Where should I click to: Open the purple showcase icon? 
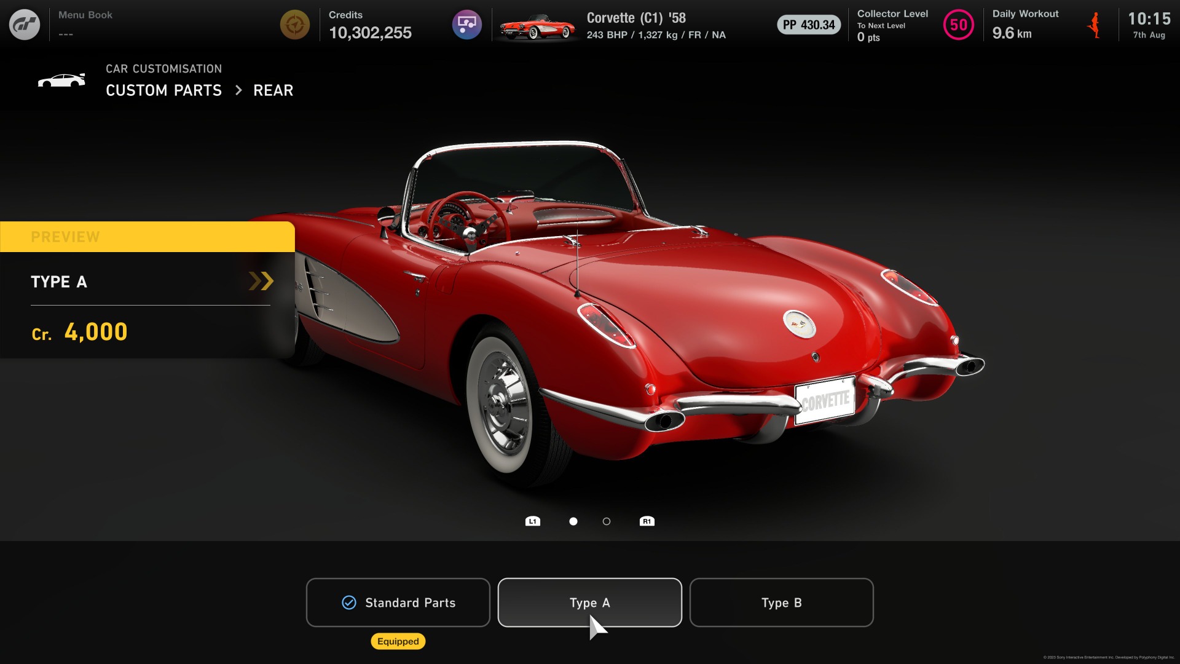467,25
